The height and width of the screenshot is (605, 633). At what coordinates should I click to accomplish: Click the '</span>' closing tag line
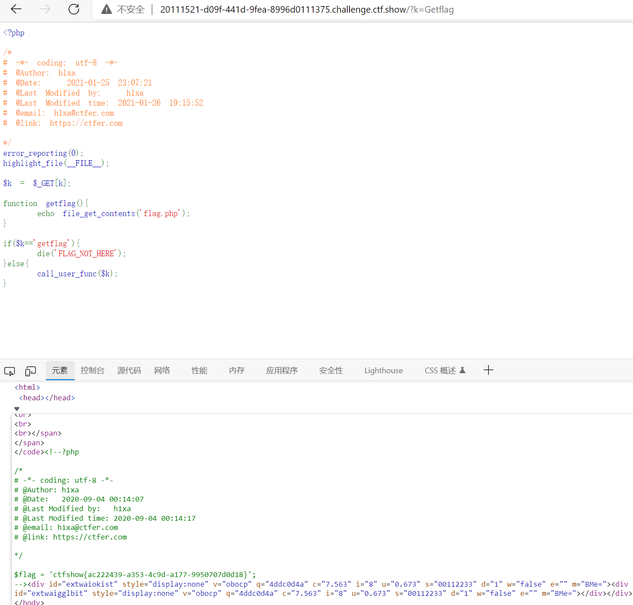tap(29, 443)
